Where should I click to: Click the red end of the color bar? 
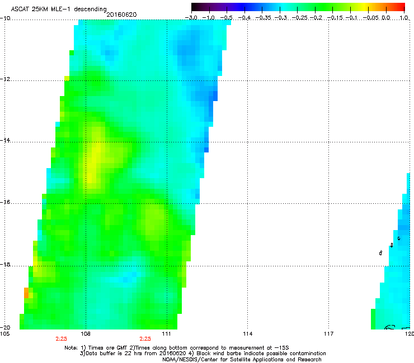tap(400, 7)
